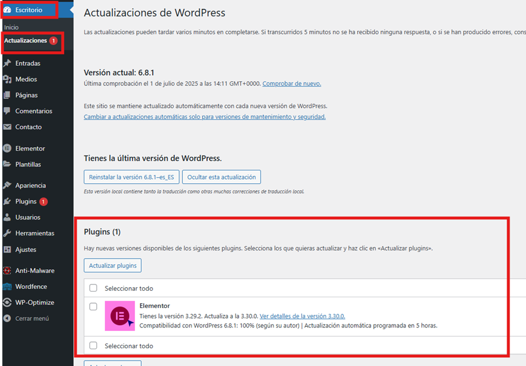Collapse sidebar with Cerrar menú

point(32,319)
